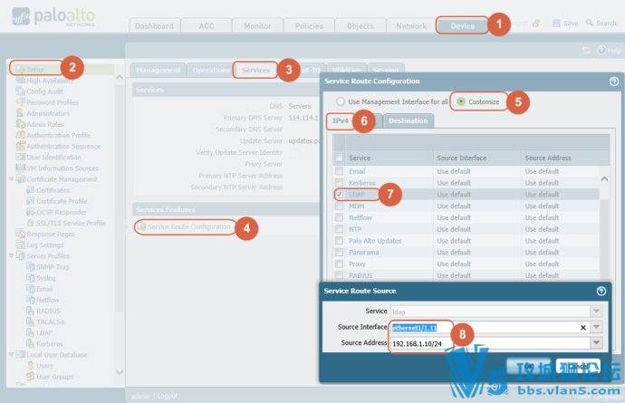Screen dimensions: 625x403
Task: Click the Syslog profile icon
Action: (x=30, y=278)
